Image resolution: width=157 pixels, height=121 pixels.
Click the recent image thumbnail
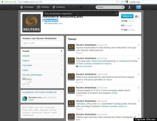click(x=27, y=82)
